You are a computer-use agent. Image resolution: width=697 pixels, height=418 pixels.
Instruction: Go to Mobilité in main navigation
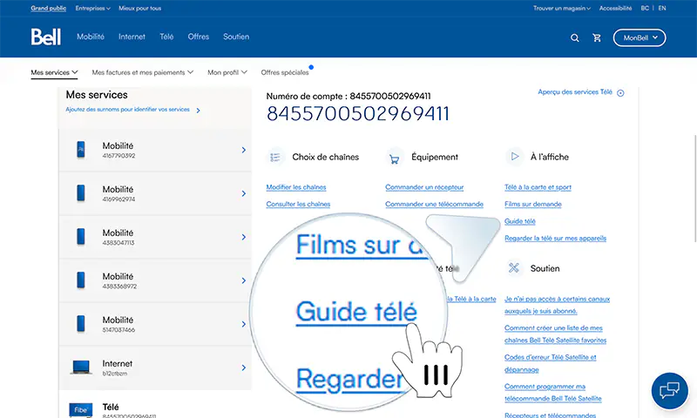click(91, 37)
